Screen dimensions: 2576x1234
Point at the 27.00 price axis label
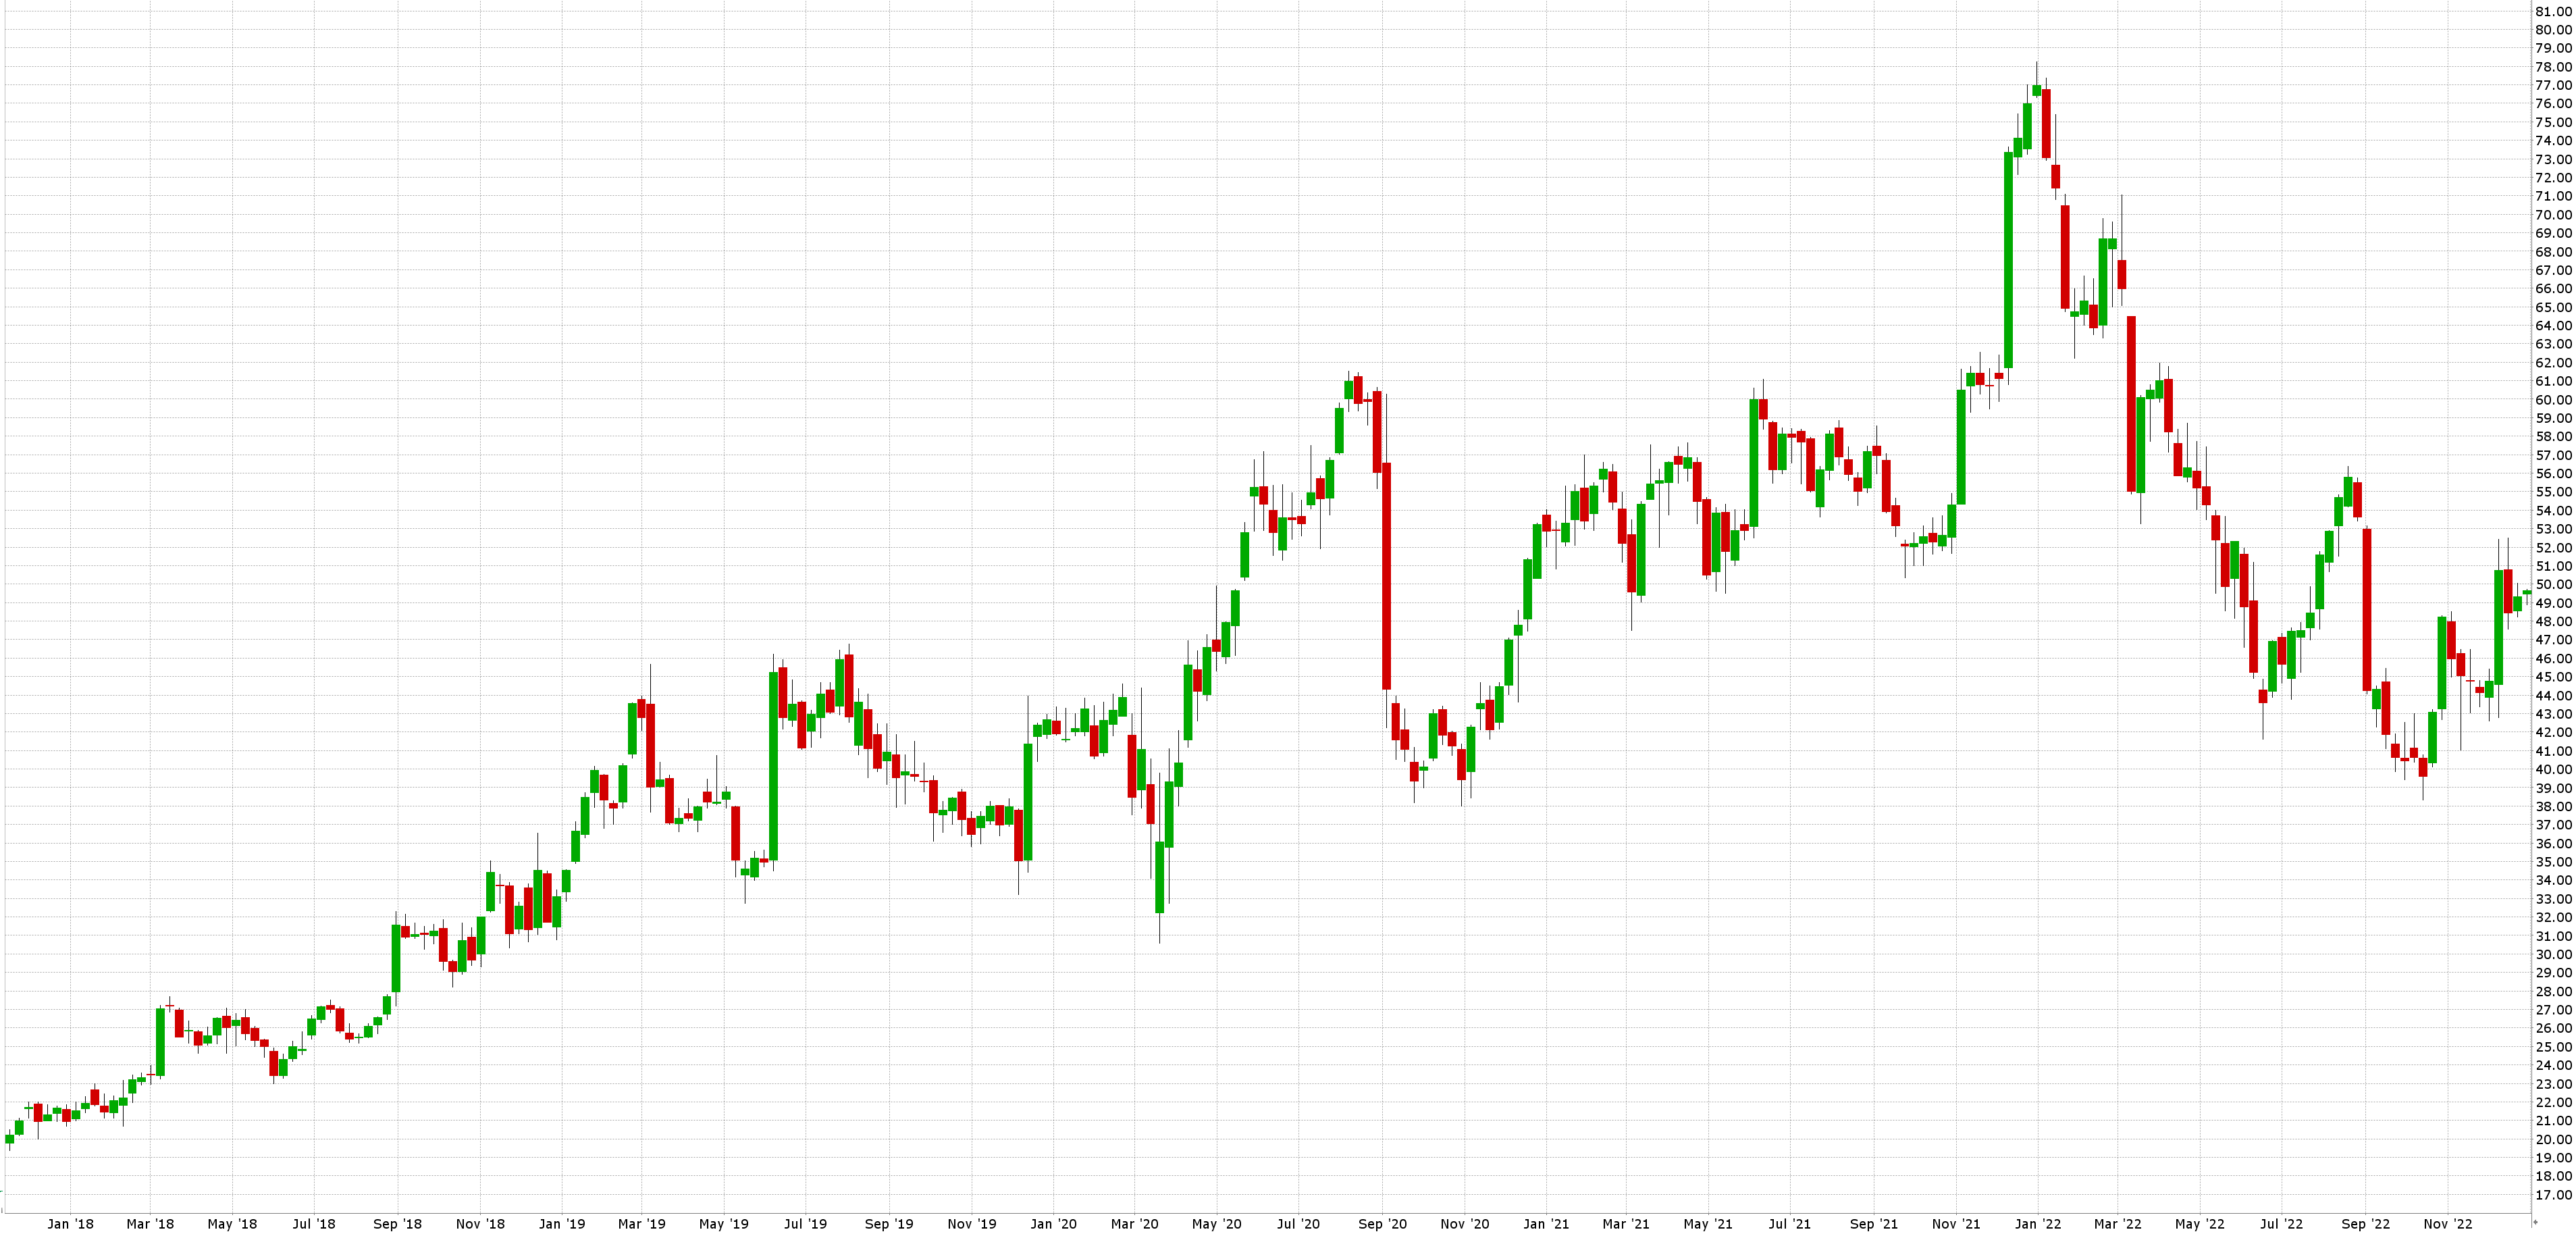point(2553,1010)
